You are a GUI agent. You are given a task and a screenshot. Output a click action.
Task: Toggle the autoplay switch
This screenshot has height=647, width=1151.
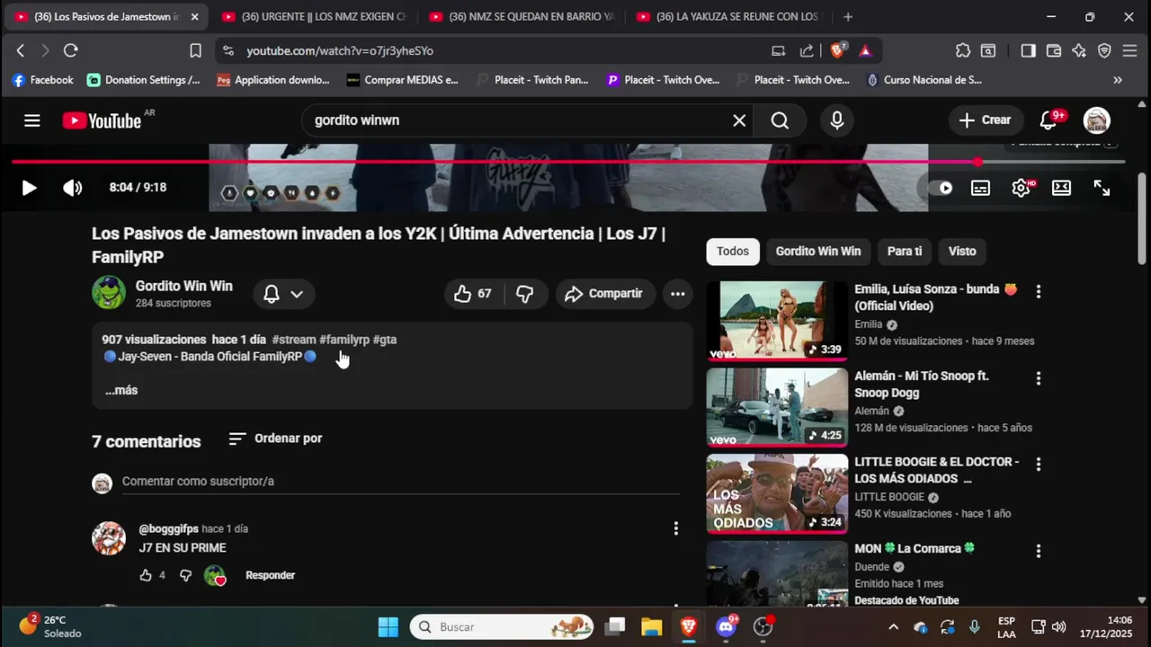point(941,188)
